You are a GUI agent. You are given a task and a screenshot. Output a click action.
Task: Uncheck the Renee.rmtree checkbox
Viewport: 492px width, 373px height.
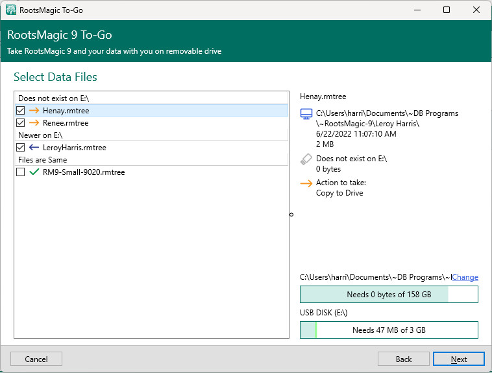tap(21, 123)
